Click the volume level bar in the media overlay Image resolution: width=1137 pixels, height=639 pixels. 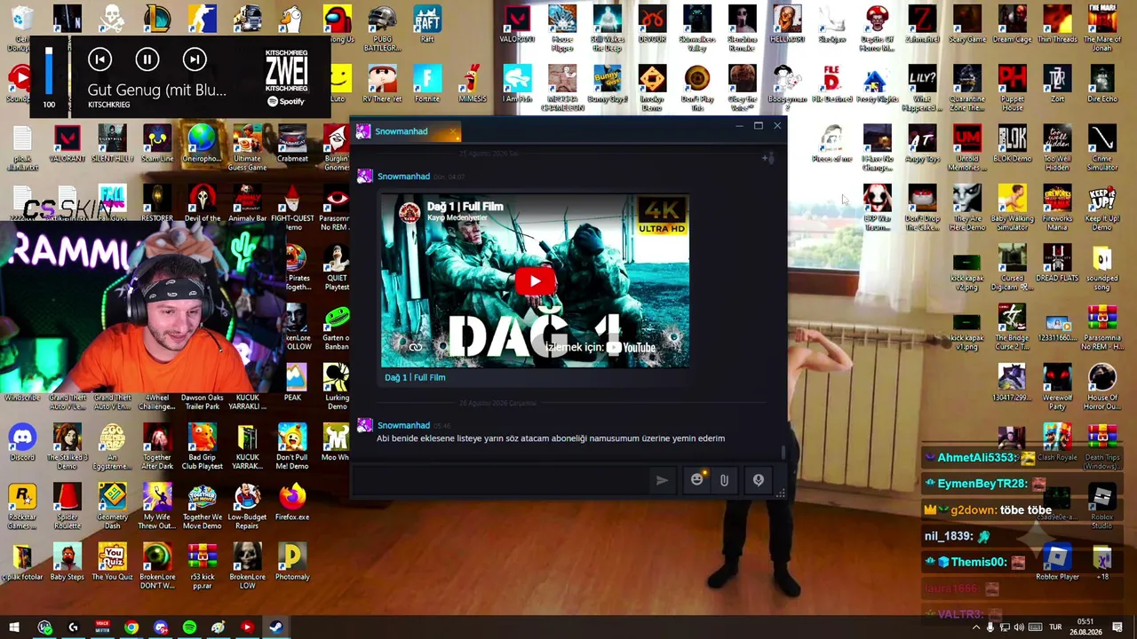click(x=49, y=71)
